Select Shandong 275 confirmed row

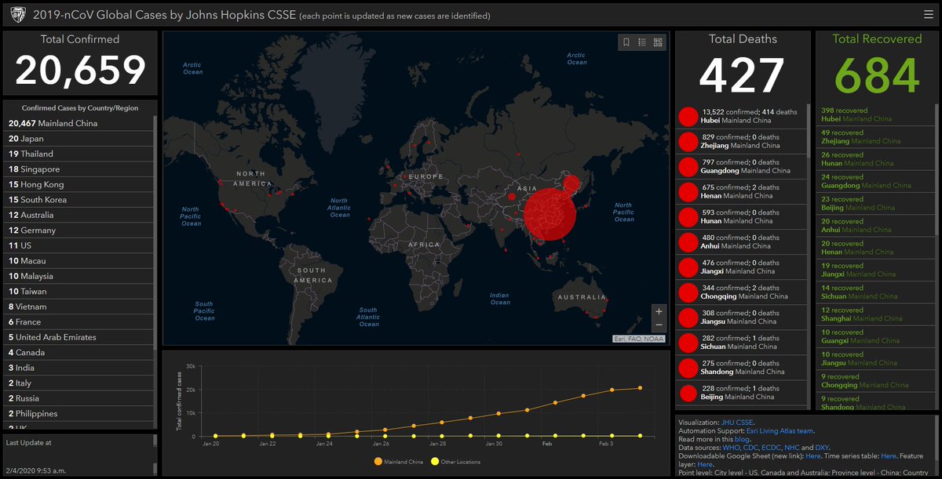(740, 367)
